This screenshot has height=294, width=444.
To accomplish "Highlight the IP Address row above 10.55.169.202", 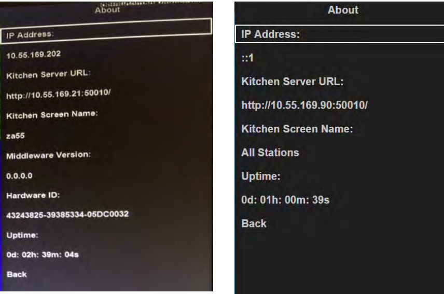I will 106,35.
